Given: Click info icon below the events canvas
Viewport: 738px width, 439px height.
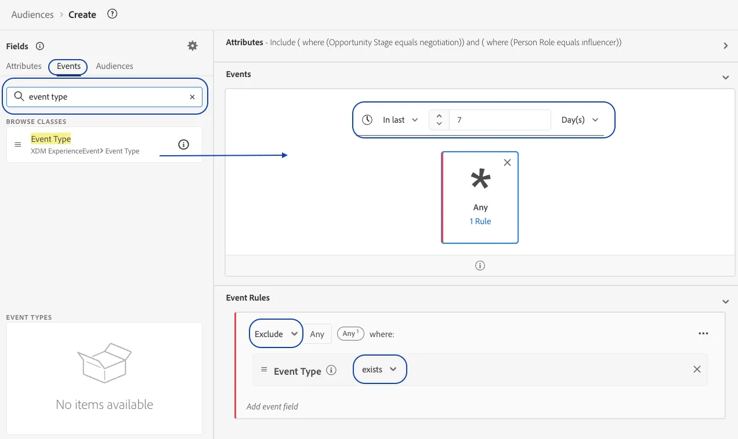Looking at the screenshot, I should (480, 266).
